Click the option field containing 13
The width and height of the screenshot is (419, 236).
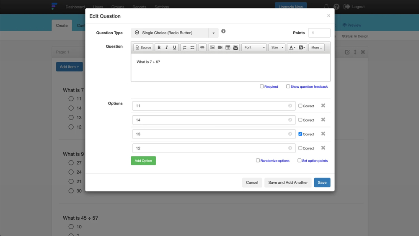point(214,134)
